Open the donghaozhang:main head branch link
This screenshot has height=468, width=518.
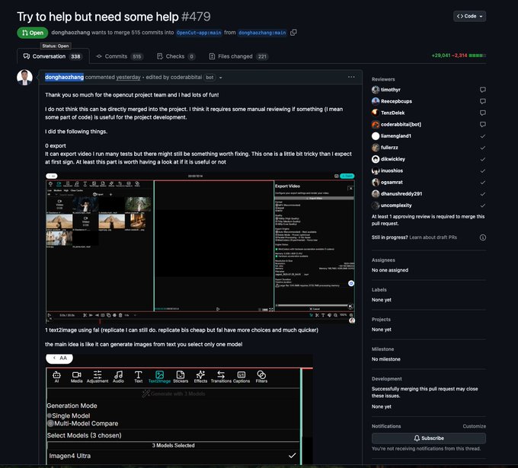tap(262, 33)
